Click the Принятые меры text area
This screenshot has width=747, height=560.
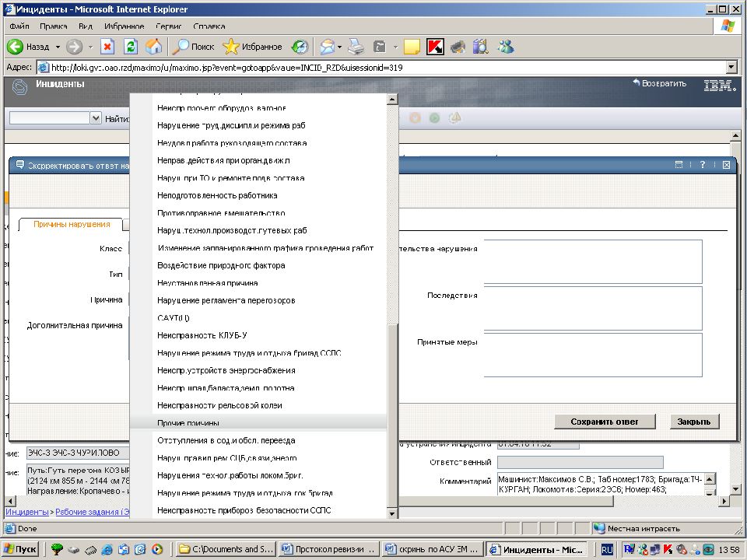click(x=593, y=355)
